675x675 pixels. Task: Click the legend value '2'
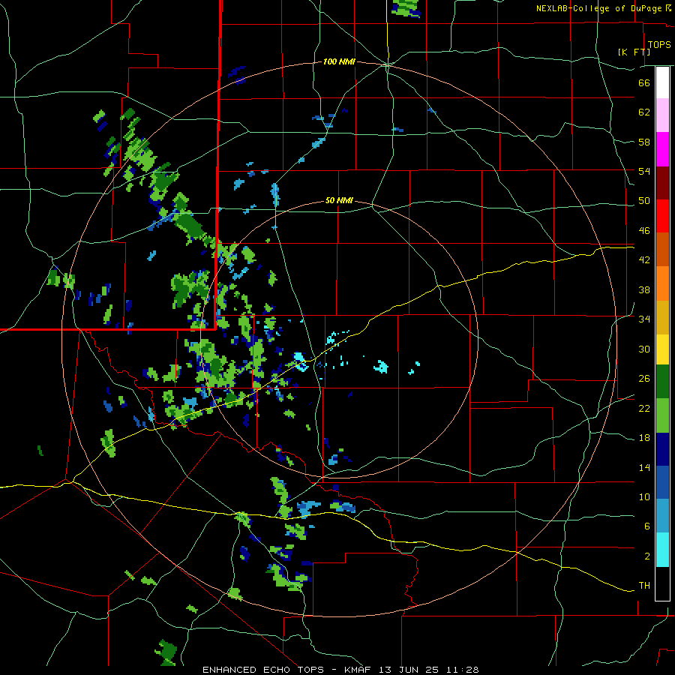point(647,556)
